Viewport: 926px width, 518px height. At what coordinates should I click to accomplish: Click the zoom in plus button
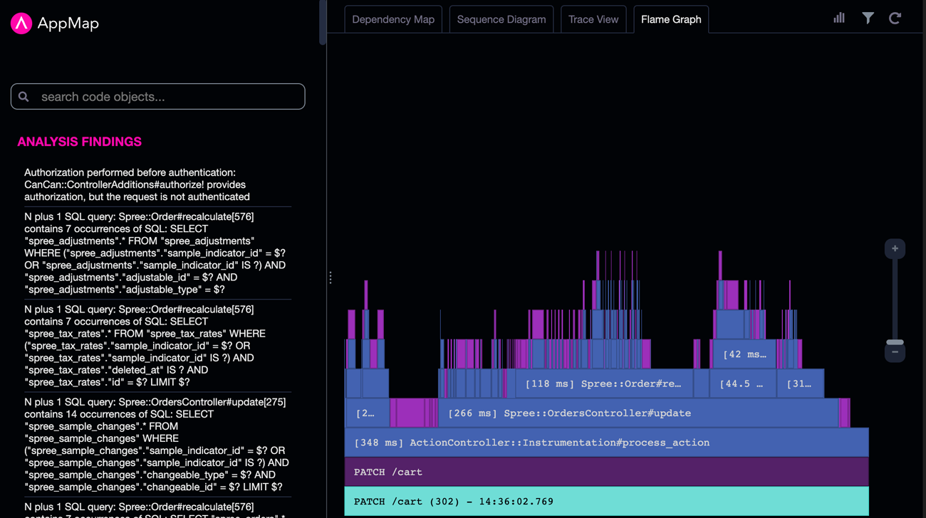coord(895,249)
